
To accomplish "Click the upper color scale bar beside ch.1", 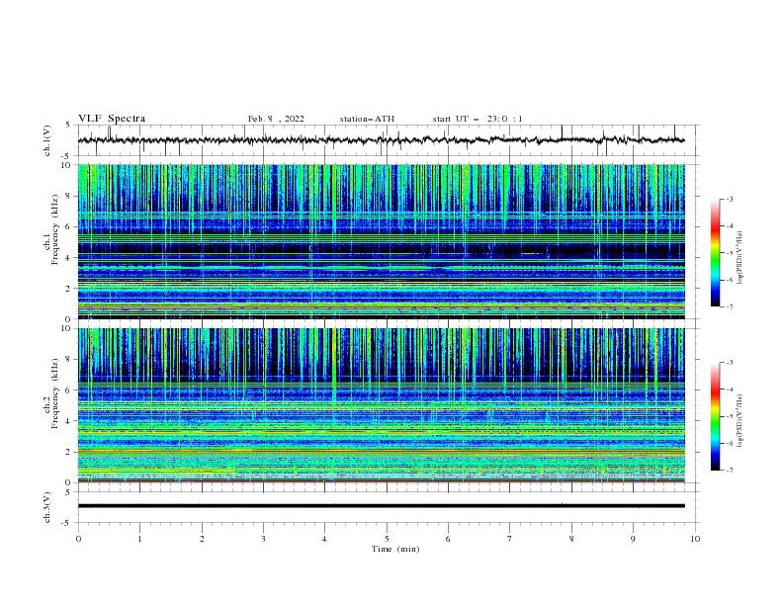I will click(715, 253).
